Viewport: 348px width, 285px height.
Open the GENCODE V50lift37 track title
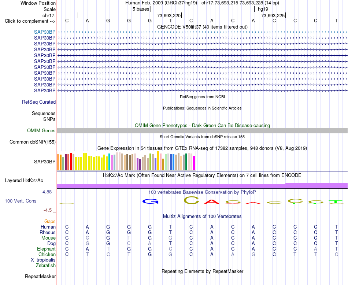[202, 27]
